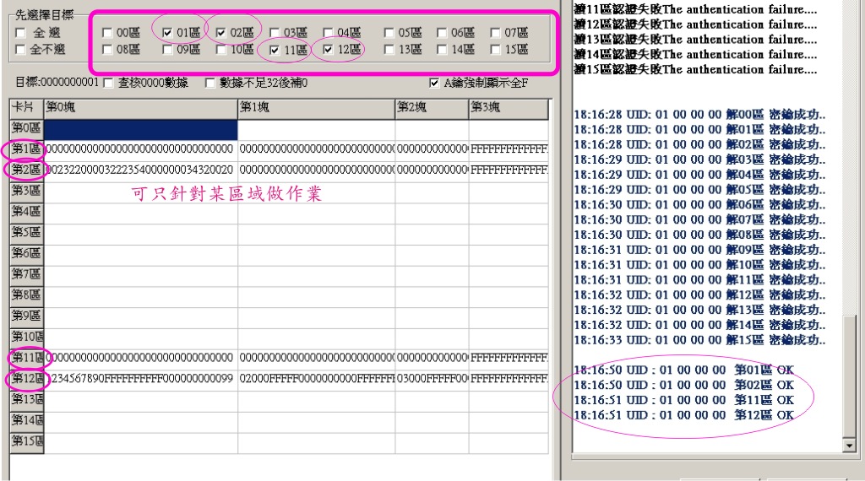Click 第11區 block 1 data cell

(316, 358)
